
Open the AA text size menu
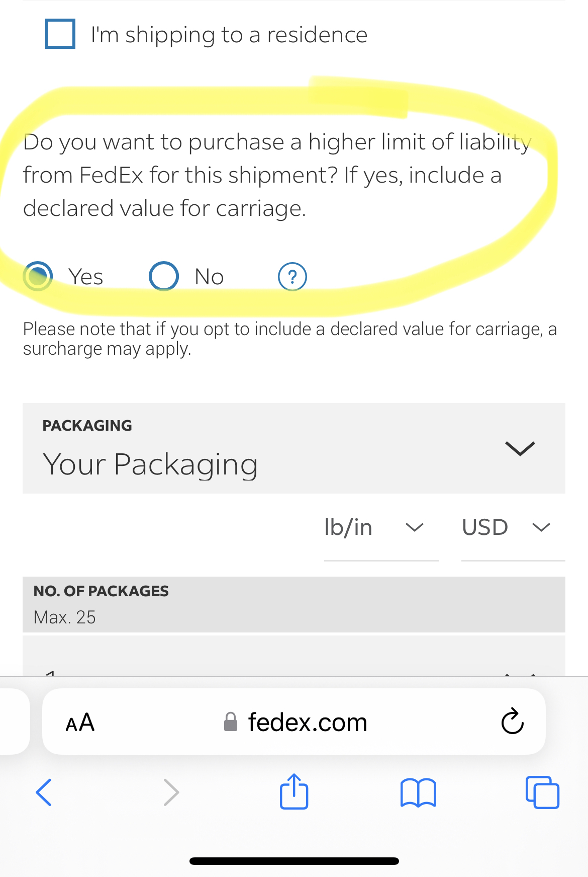pyautogui.click(x=80, y=723)
